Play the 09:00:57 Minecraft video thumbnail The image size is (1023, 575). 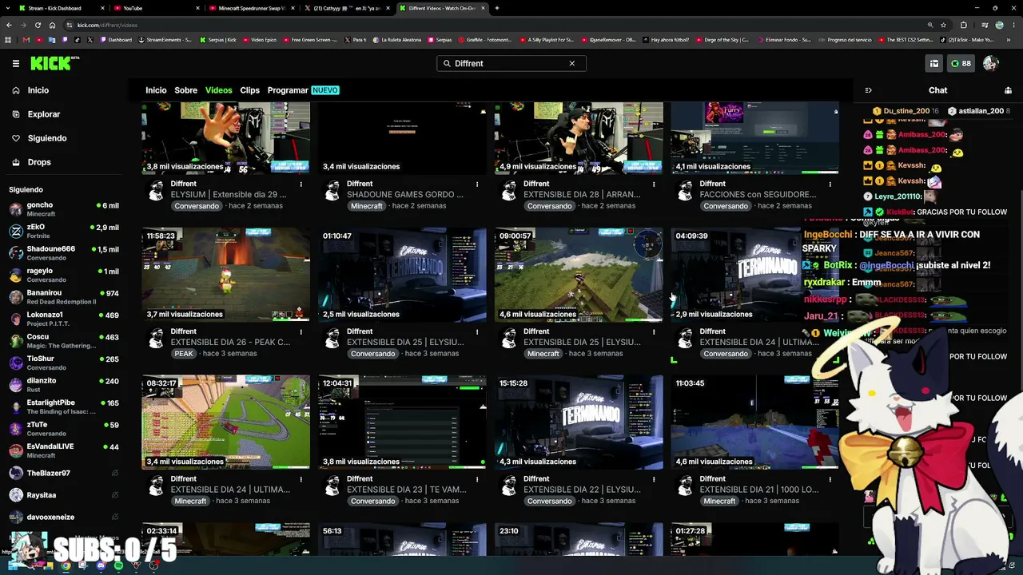579,275
